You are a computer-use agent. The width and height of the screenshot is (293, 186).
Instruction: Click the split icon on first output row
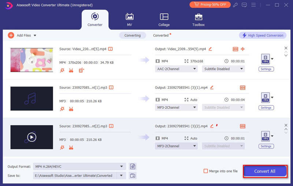click(242, 49)
